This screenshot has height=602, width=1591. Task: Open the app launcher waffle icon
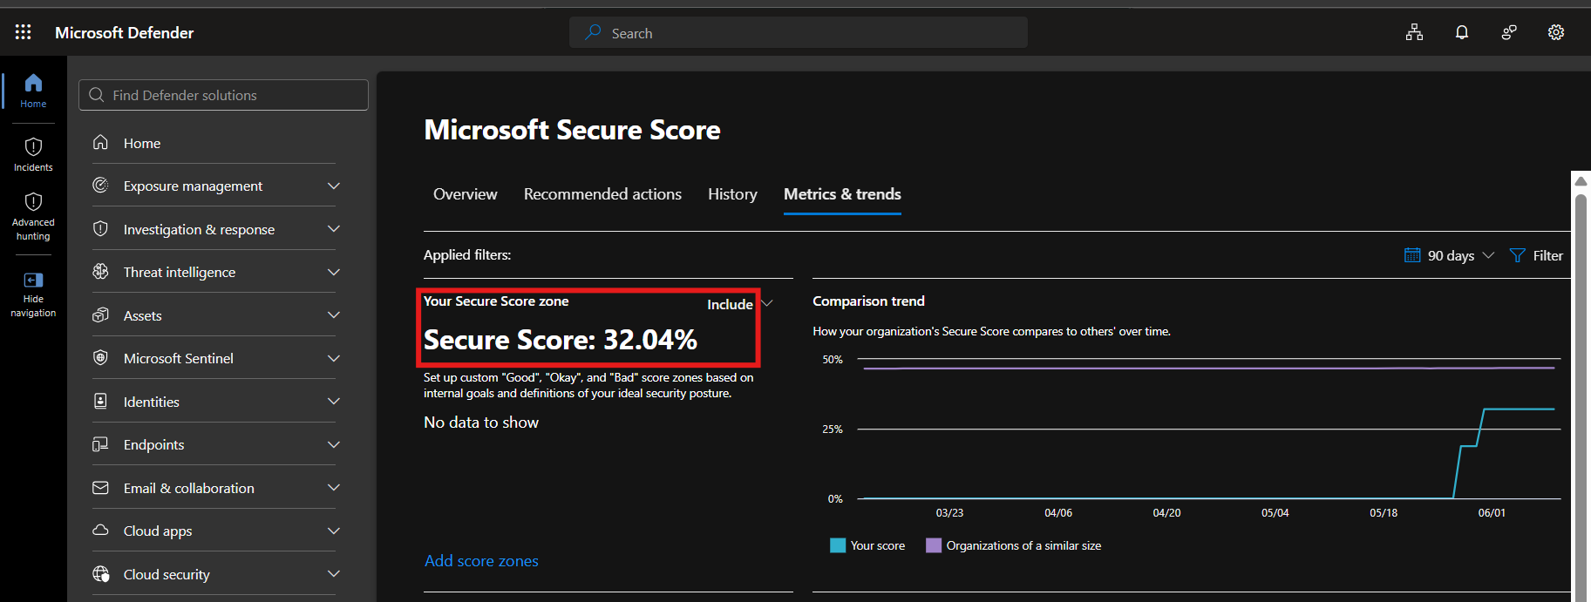click(x=24, y=32)
